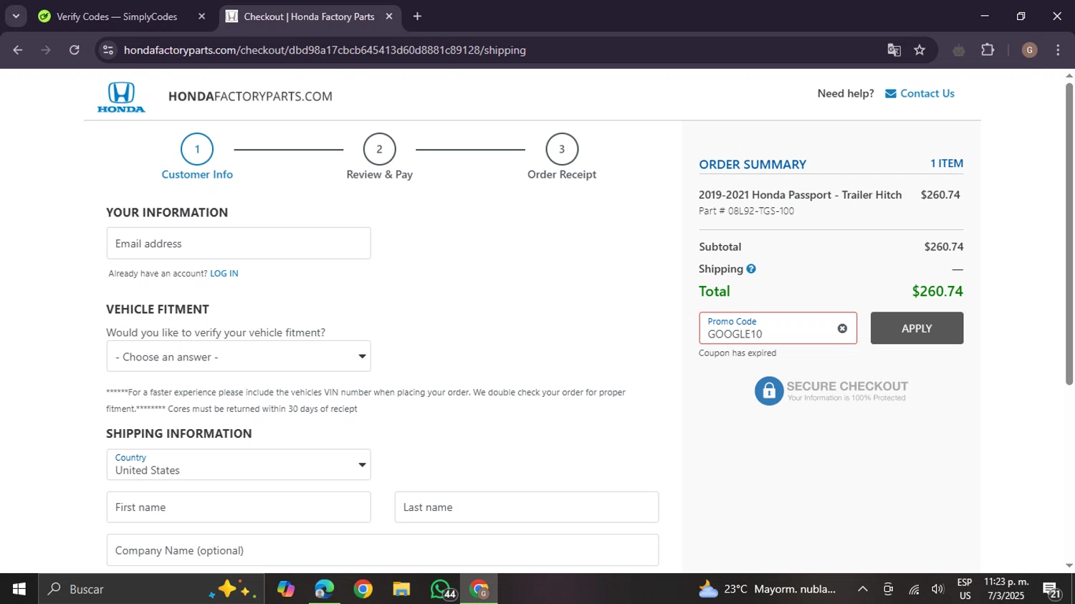Select the Checkout | Honda Factory Parts tab

[308, 16]
